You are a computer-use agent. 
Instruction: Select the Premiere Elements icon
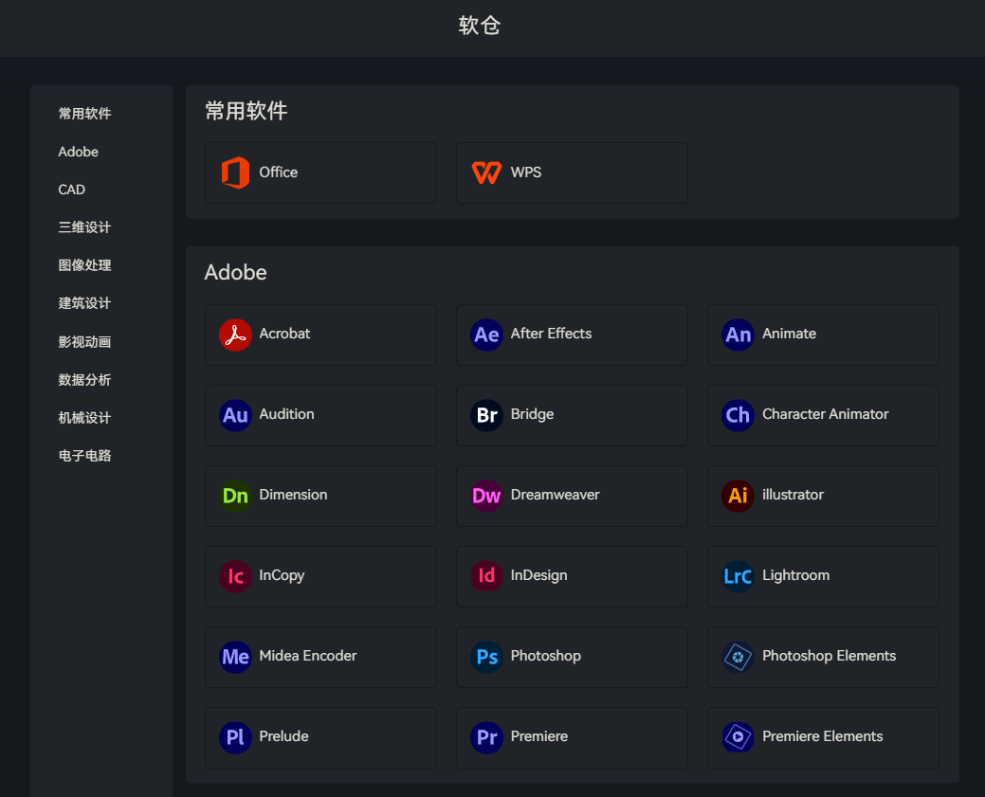738,737
